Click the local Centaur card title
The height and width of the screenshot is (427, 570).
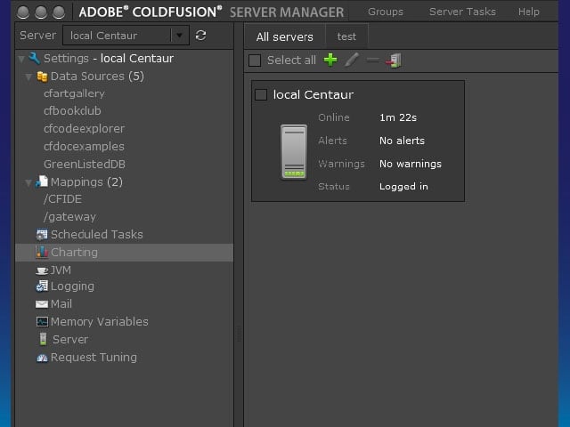pyautogui.click(x=313, y=95)
